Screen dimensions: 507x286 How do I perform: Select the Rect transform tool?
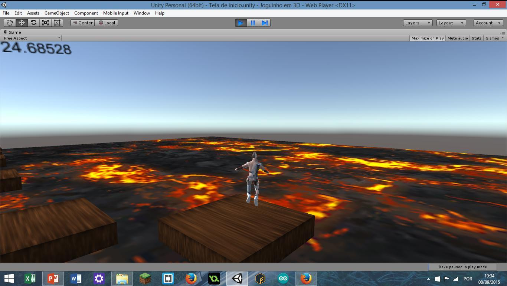[x=57, y=23]
